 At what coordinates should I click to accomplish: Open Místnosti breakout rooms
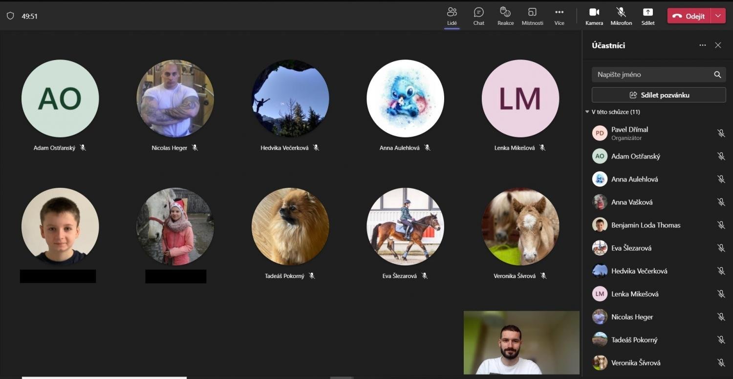tap(532, 16)
